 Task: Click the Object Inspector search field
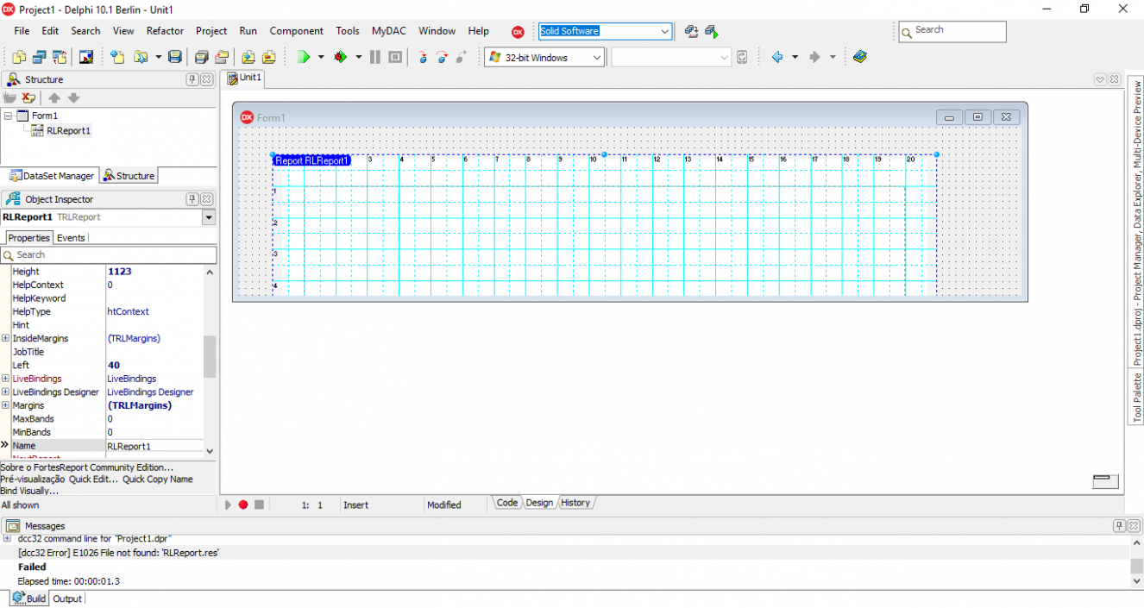click(109, 255)
